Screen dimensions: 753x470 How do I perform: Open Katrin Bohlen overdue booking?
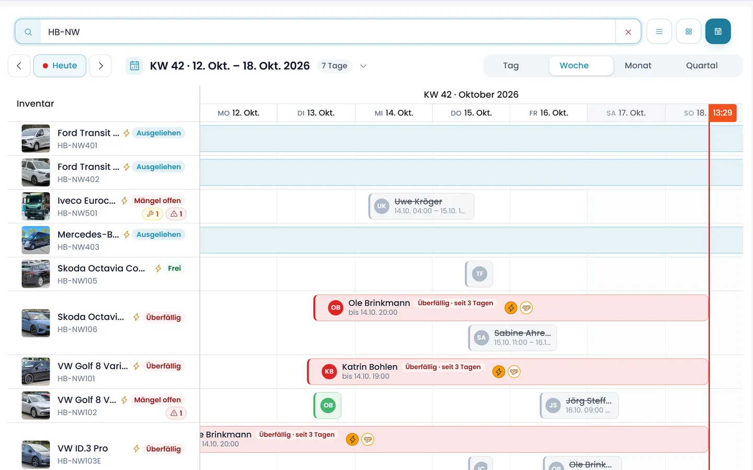pos(508,372)
